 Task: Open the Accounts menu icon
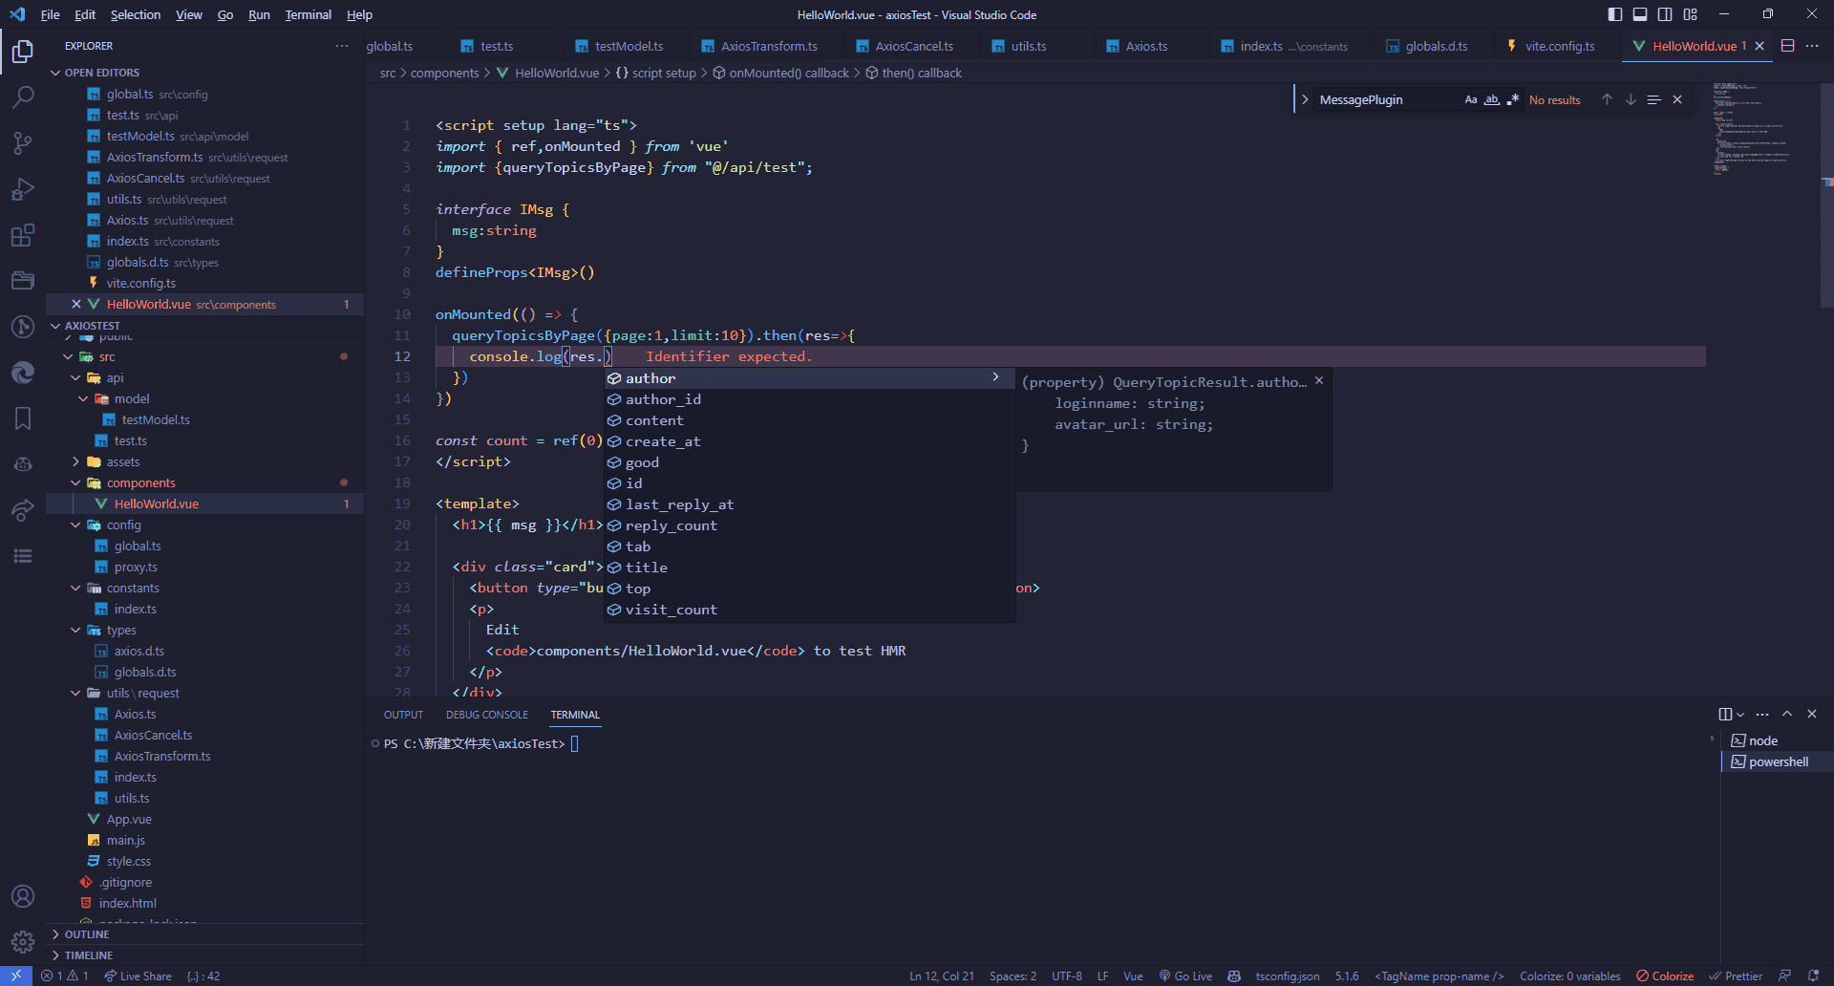coord(23,896)
